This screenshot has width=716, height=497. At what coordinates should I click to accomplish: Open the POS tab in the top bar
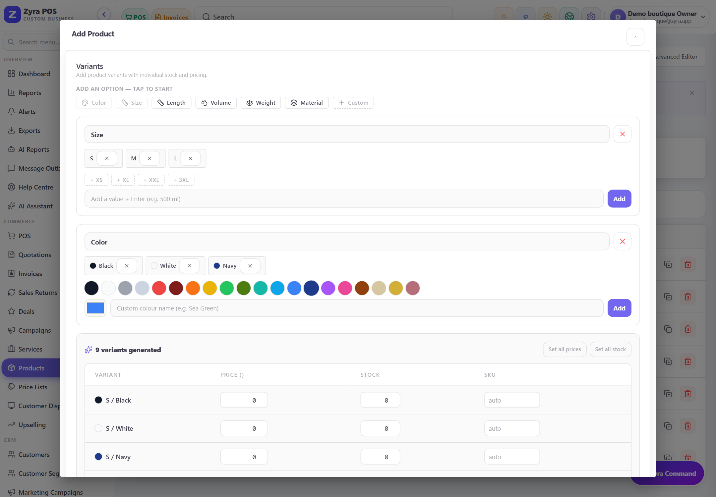[x=136, y=17]
